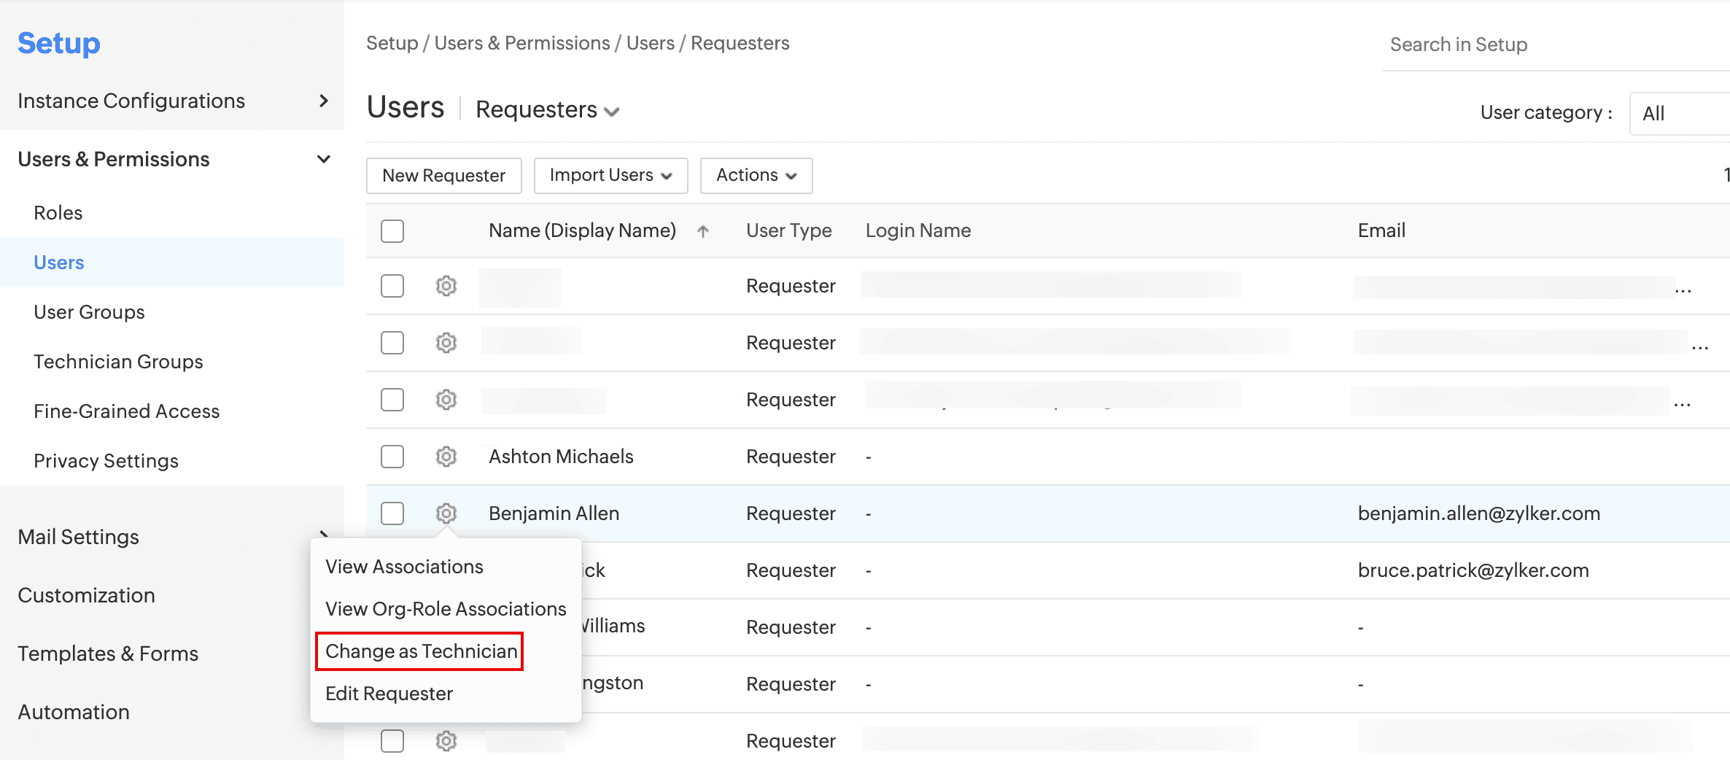Open User Groups in sidebar
1730x760 pixels.
click(89, 312)
